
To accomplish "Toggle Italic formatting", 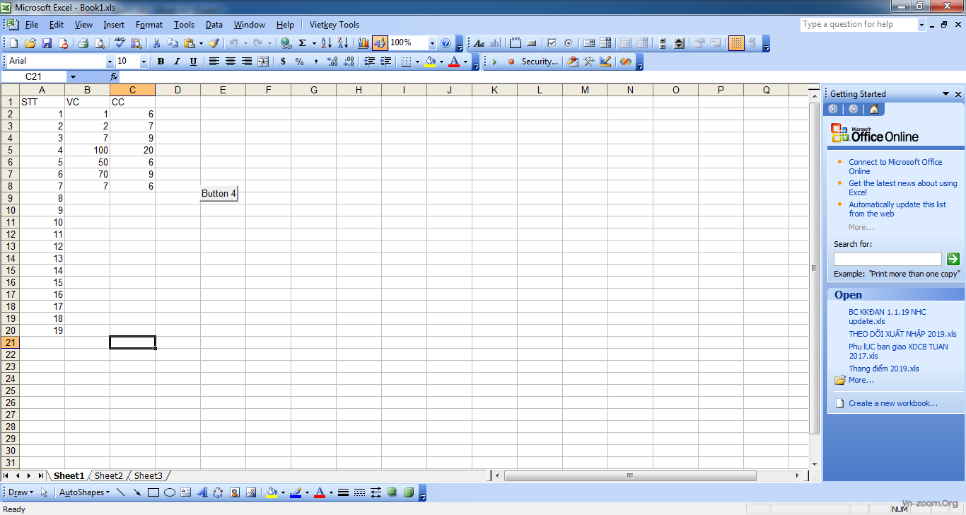I will point(177,62).
